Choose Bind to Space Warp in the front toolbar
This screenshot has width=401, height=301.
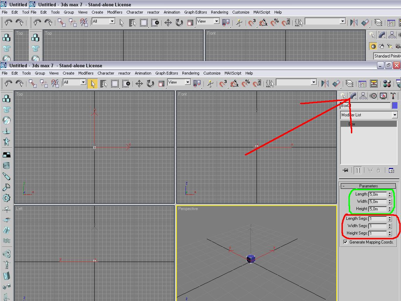[55, 84]
